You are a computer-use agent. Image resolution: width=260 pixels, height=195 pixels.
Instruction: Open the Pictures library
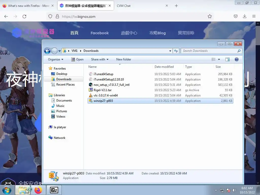[61, 111]
